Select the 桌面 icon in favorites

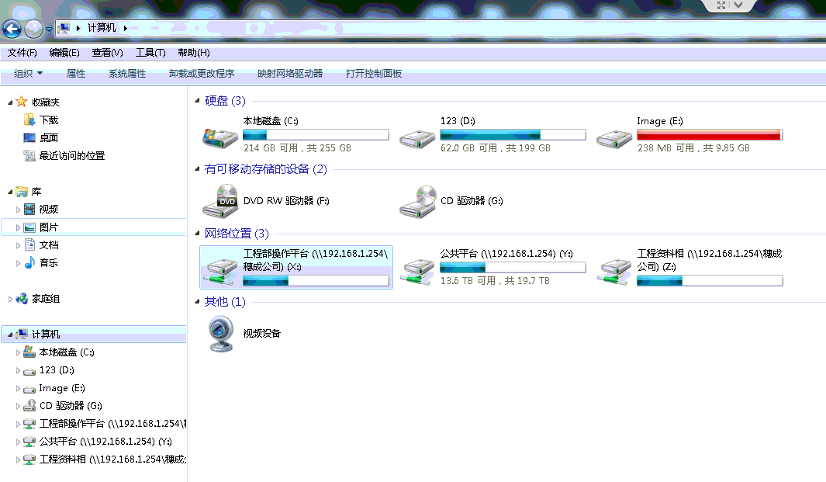pos(29,138)
